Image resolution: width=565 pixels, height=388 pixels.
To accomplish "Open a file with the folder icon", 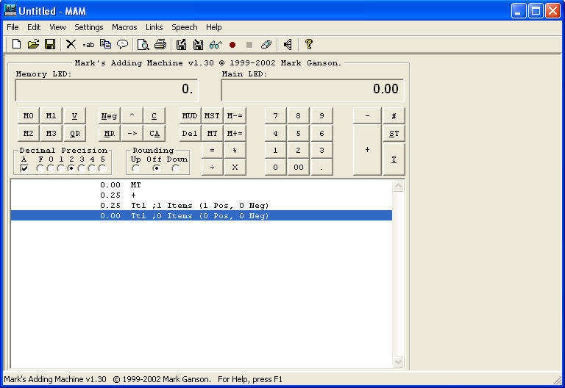I will tap(33, 44).
